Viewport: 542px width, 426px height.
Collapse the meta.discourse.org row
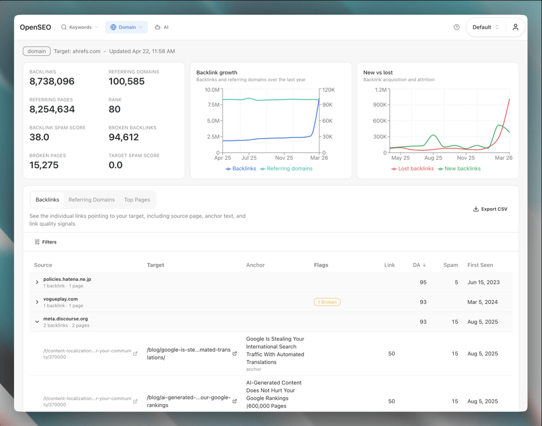click(37, 322)
